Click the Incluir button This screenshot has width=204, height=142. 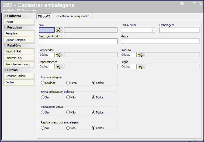19,22
